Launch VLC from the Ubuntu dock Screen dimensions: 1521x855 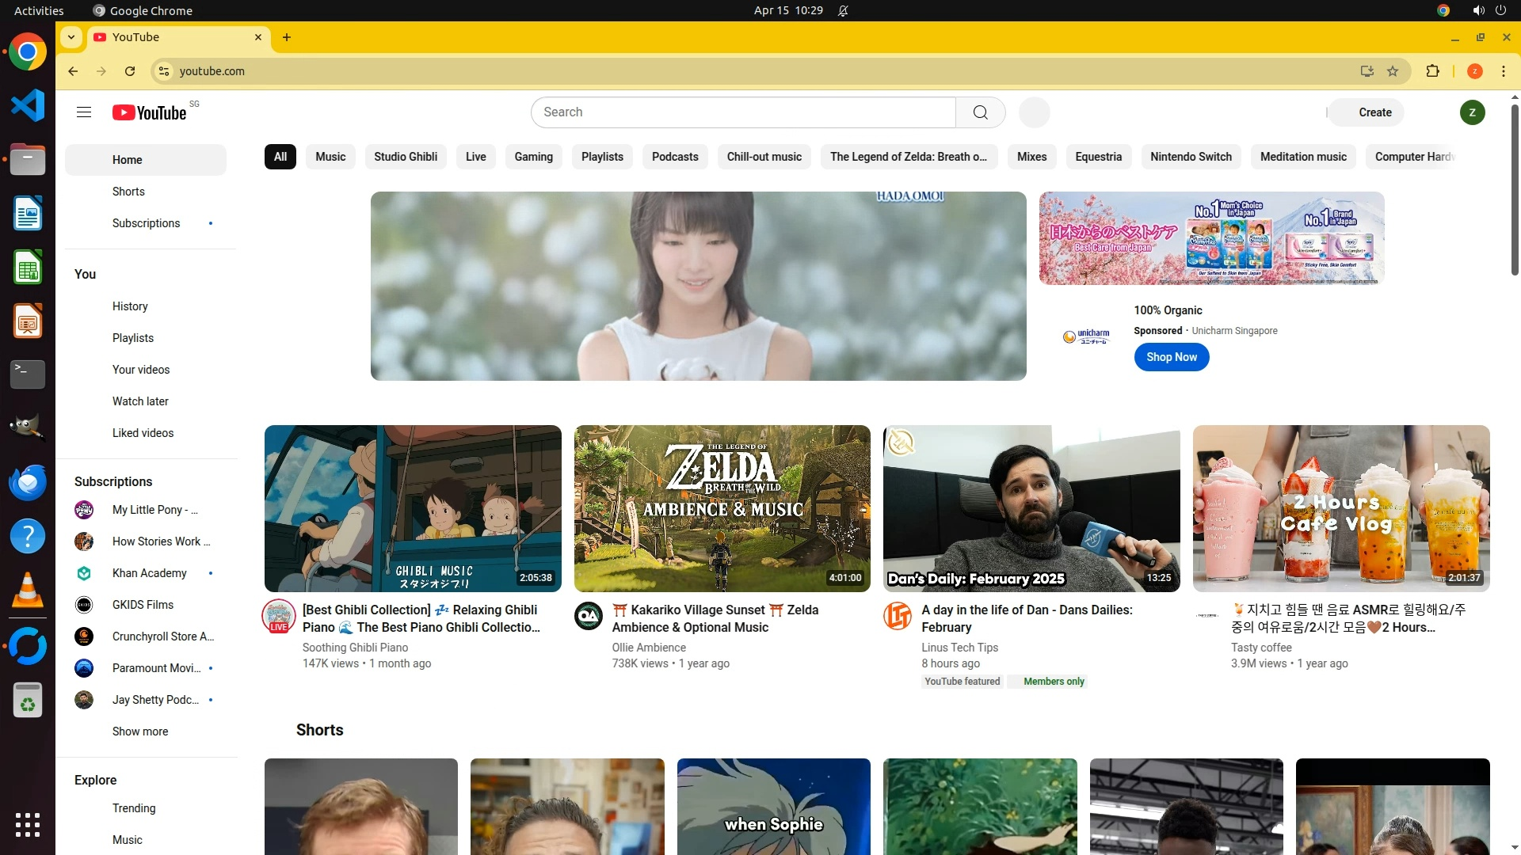coord(28,591)
